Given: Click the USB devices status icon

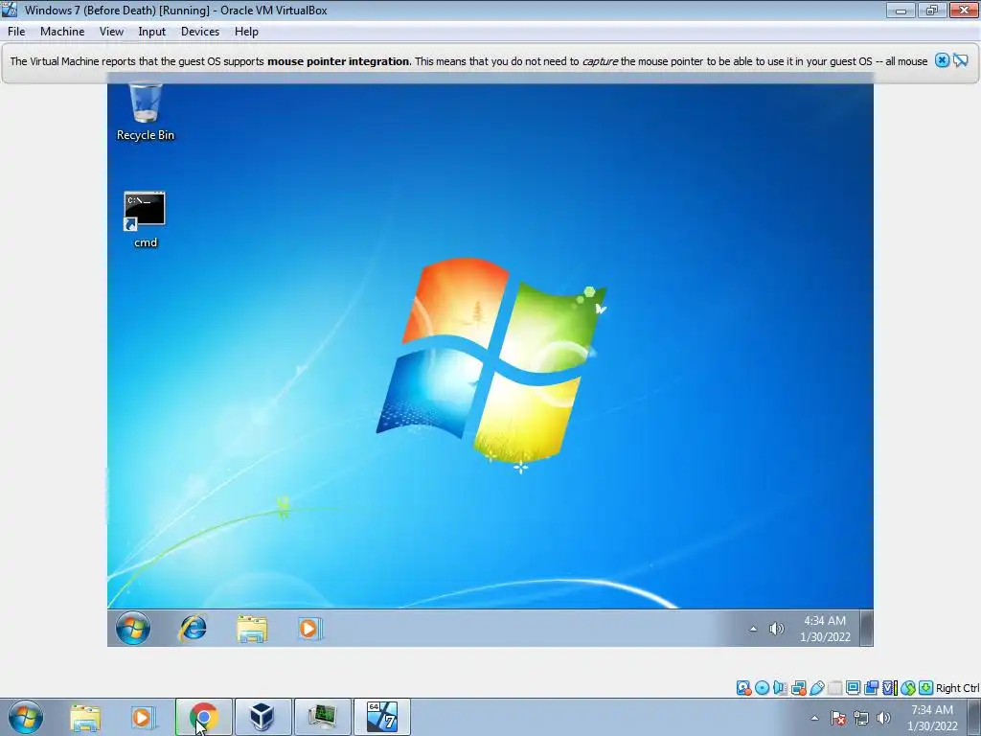Looking at the screenshot, I should pyautogui.click(x=816, y=688).
